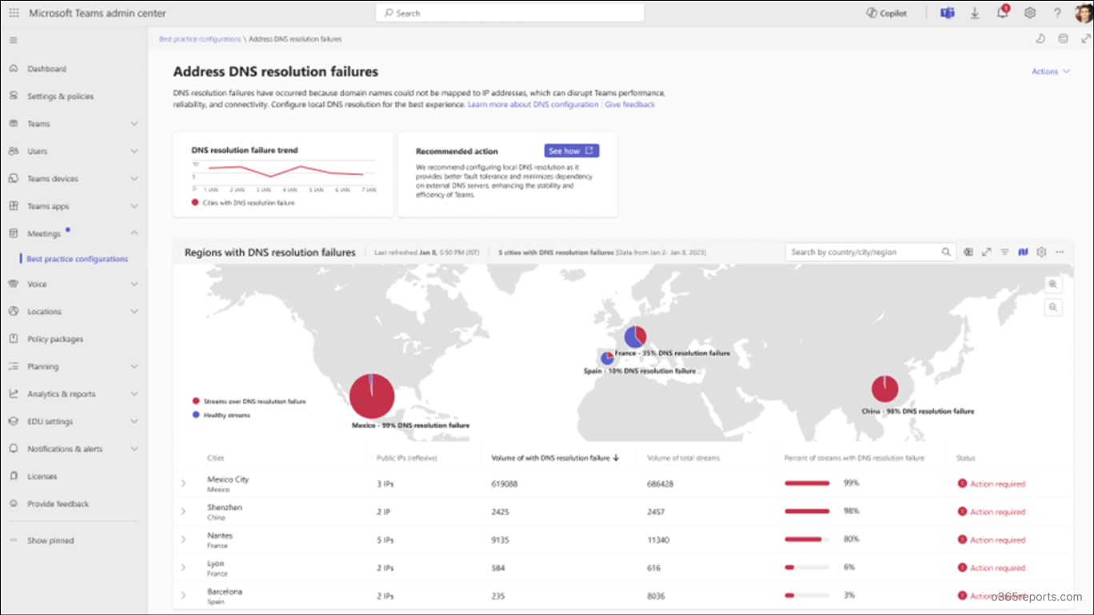Expand the map panel to full view
The width and height of the screenshot is (1094, 615).
point(987,252)
